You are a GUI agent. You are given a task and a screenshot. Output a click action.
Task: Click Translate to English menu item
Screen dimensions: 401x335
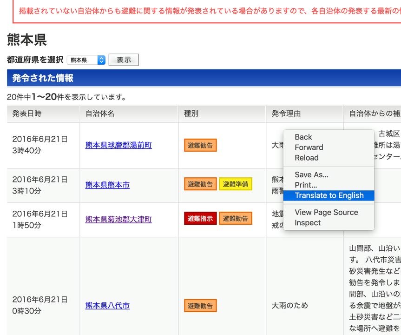click(x=329, y=195)
